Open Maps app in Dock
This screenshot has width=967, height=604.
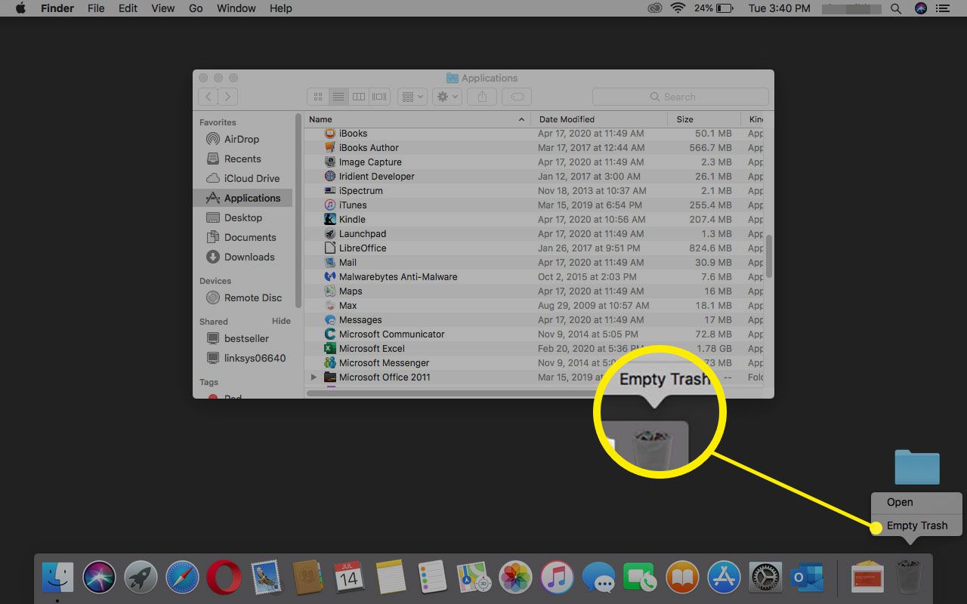[x=474, y=578]
